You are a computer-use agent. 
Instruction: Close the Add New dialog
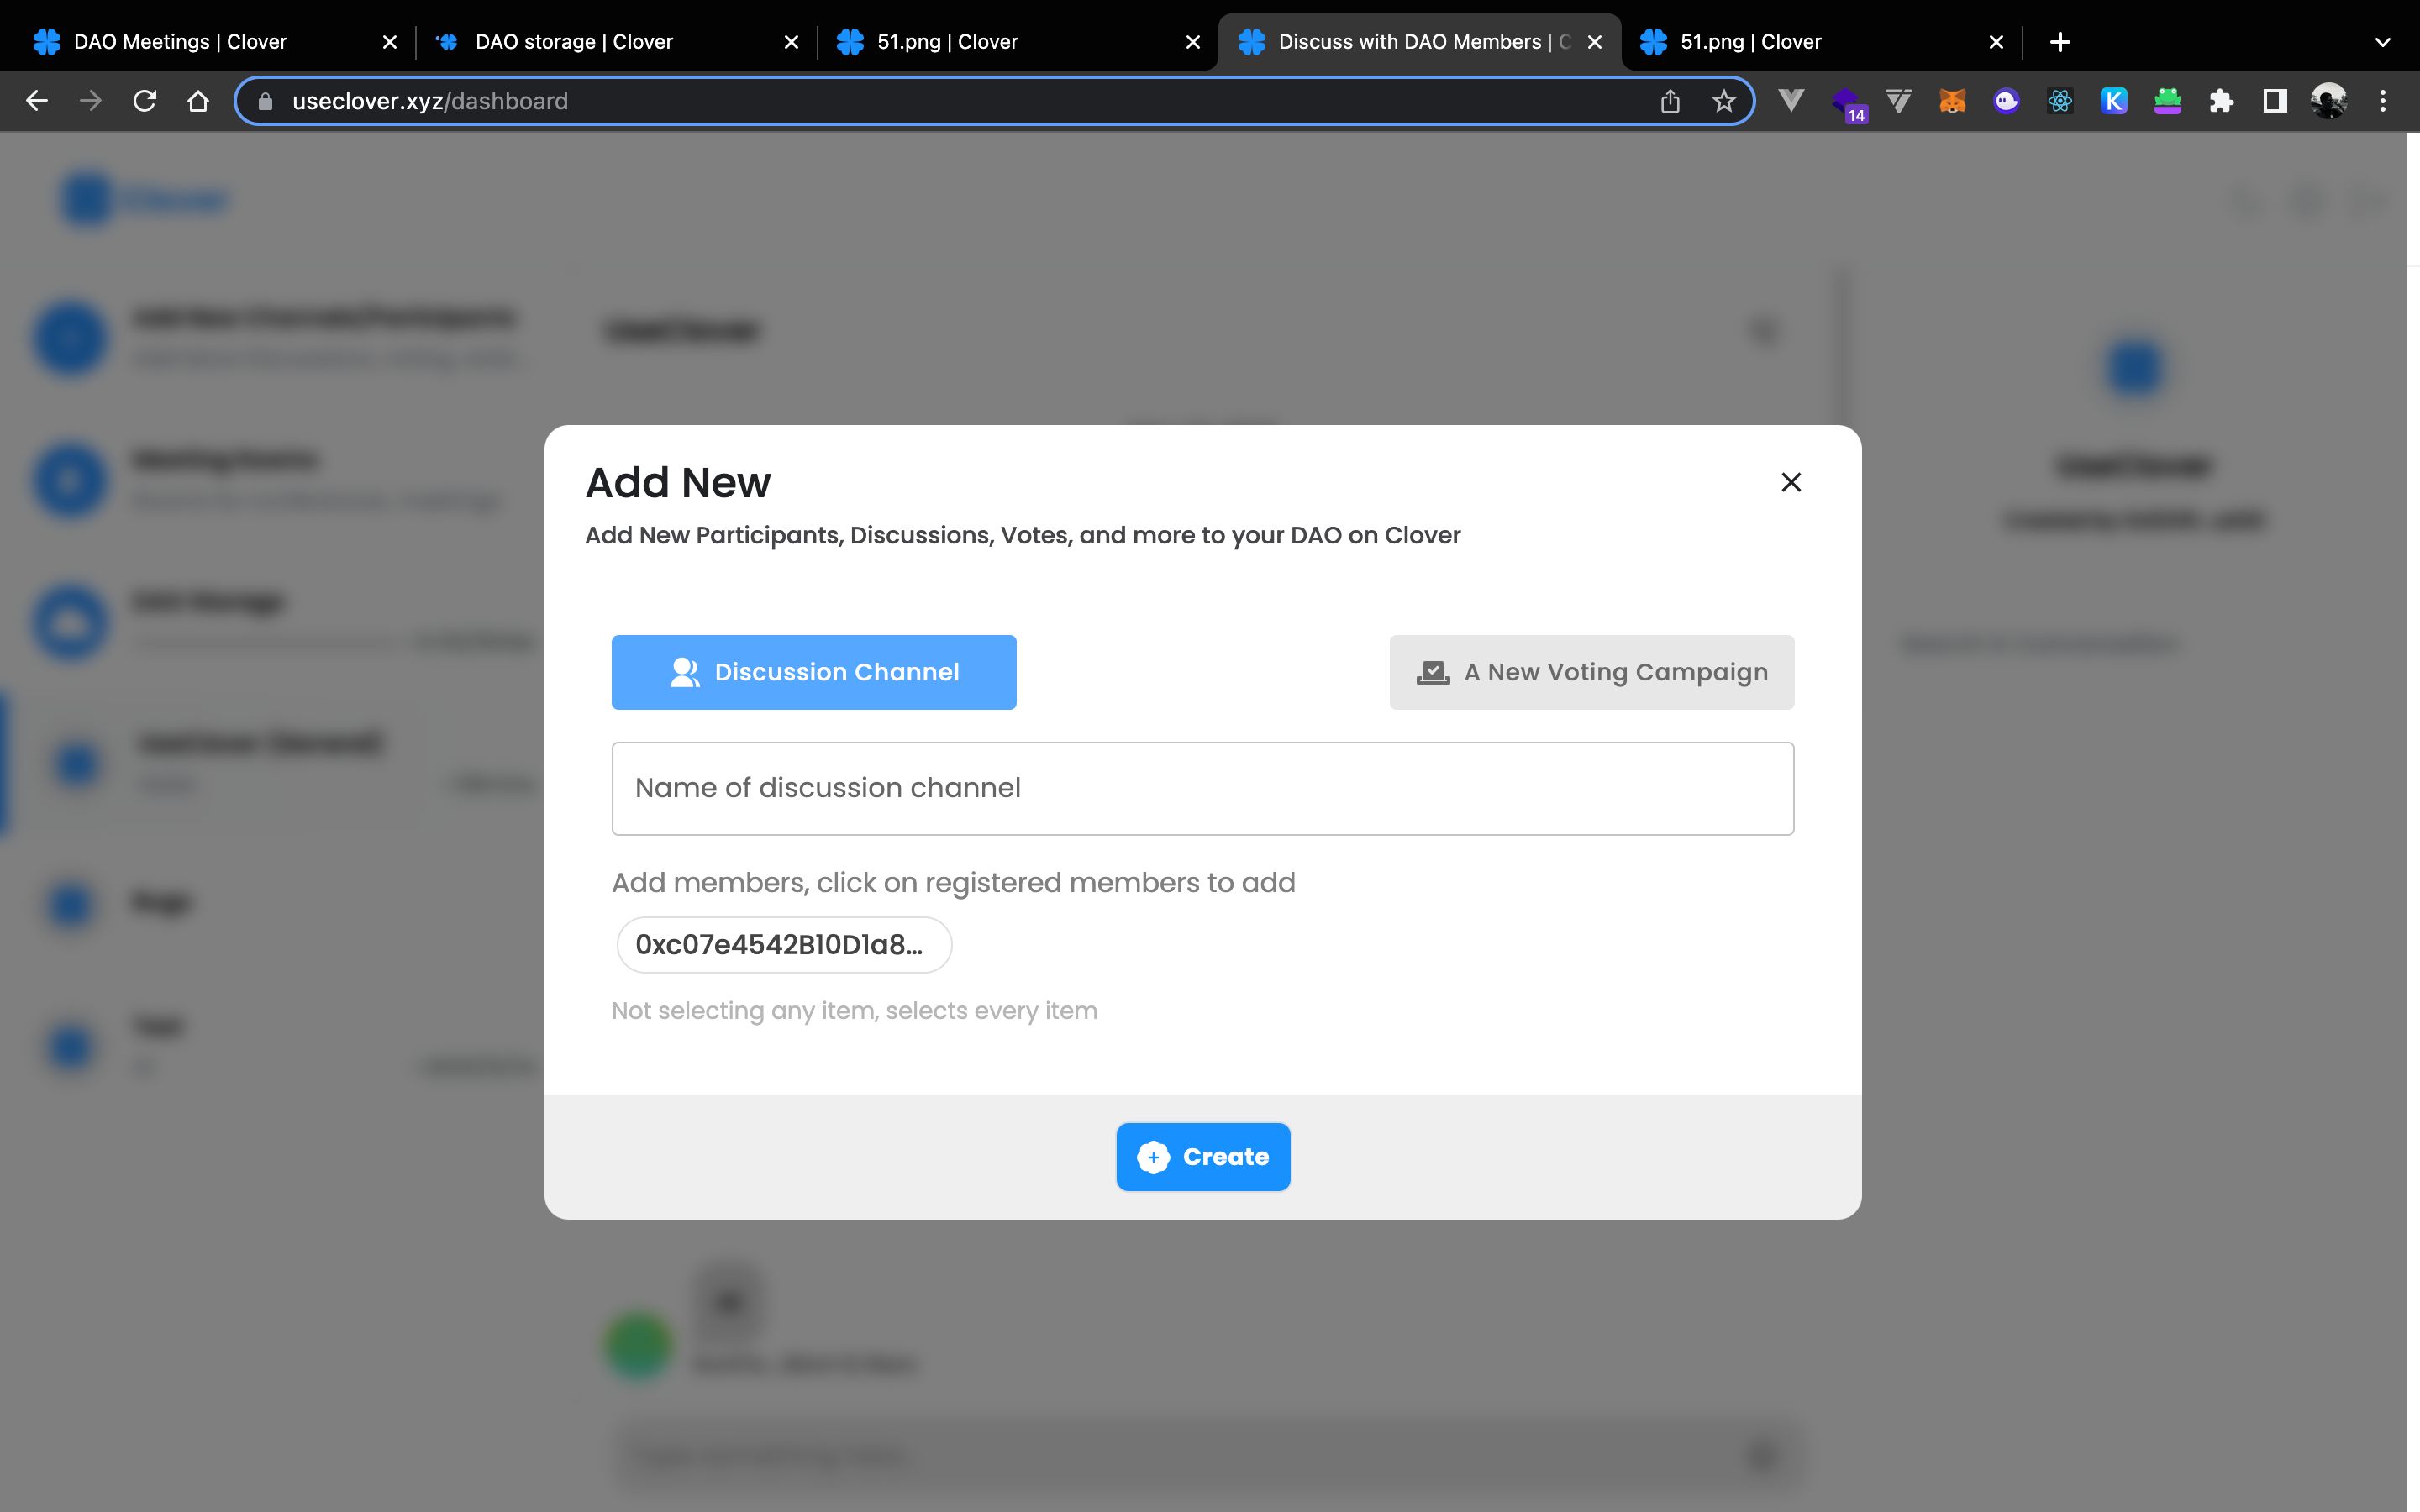click(x=1789, y=482)
